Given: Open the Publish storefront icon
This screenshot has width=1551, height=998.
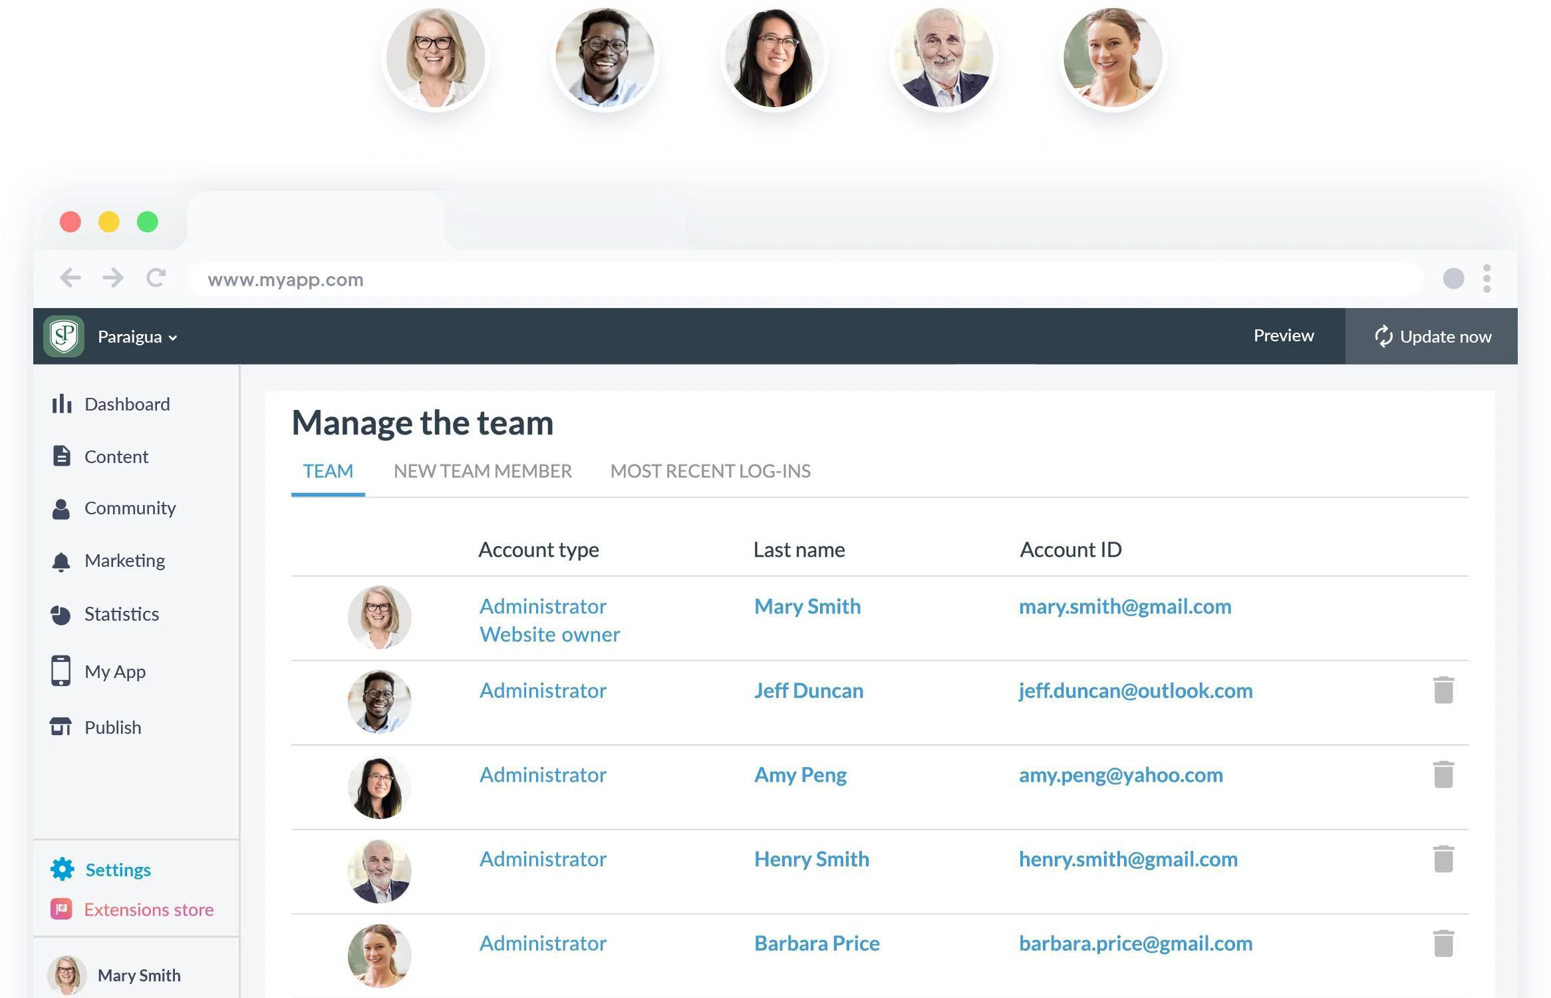Looking at the screenshot, I should [61, 727].
